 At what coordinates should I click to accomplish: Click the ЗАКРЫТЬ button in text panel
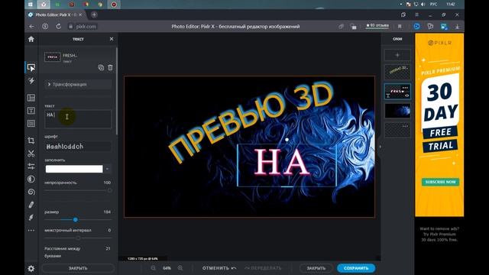pos(78,268)
